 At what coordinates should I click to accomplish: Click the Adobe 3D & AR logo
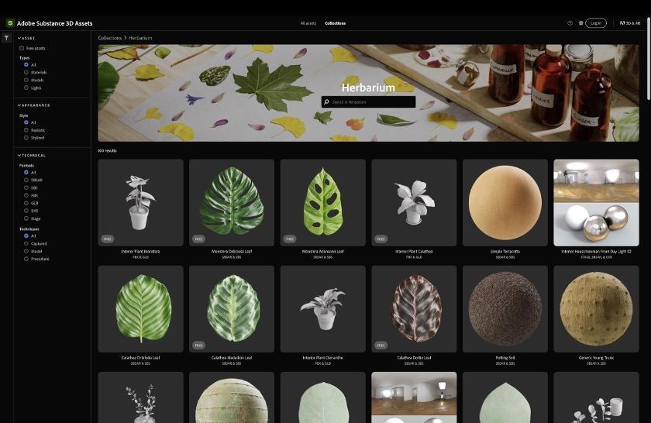(630, 23)
